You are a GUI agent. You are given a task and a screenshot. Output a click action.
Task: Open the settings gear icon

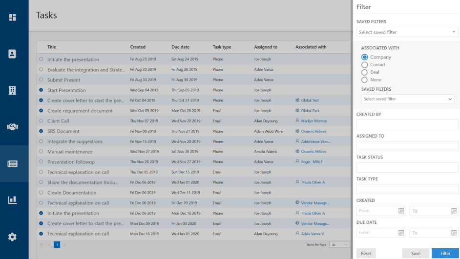click(x=12, y=237)
